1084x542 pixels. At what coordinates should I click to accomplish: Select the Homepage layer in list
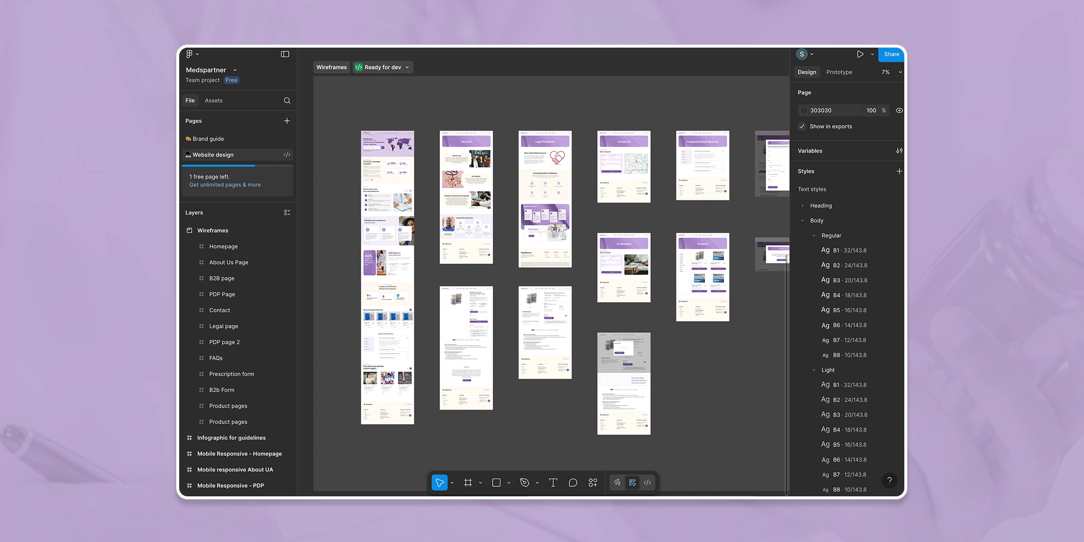point(223,246)
